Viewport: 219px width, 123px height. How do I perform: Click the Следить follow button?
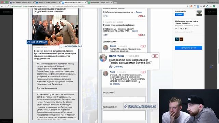tap(179, 14)
